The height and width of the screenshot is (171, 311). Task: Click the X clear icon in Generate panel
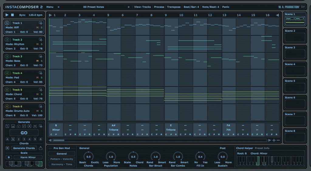tap(29, 126)
